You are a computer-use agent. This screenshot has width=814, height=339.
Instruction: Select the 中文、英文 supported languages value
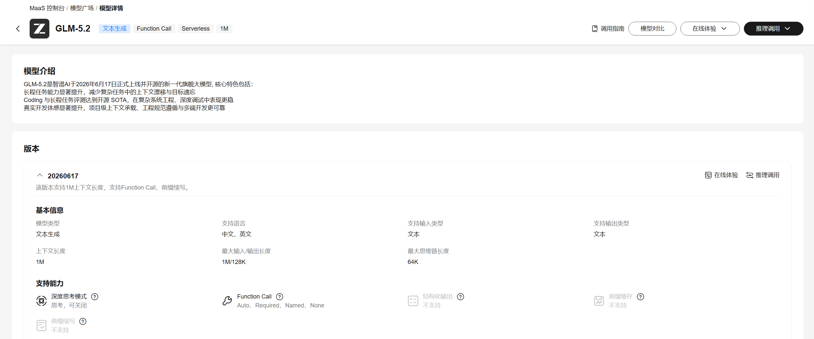tap(237, 234)
